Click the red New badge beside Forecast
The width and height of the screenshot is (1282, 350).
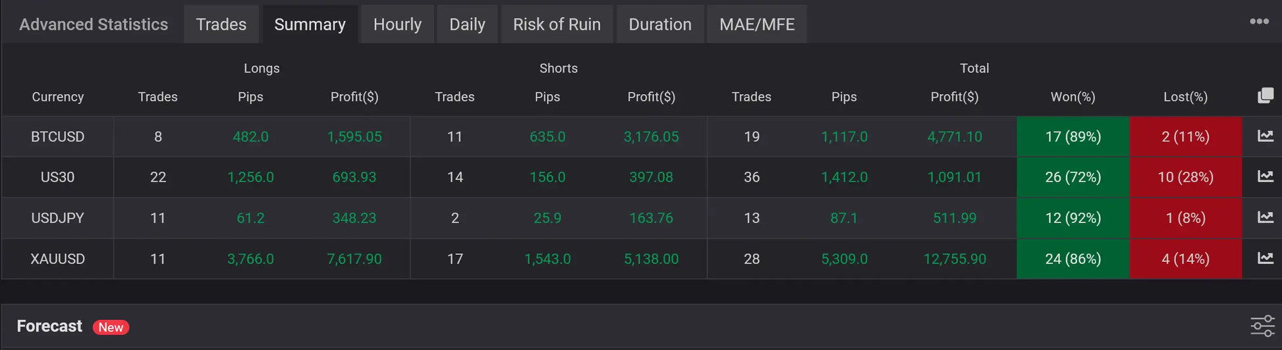[111, 327]
